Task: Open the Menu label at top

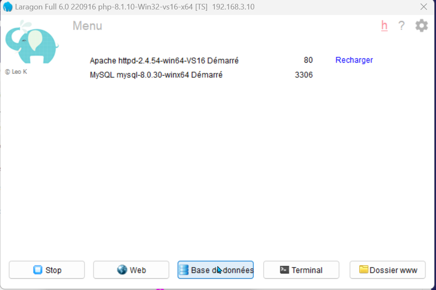Action: (x=87, y=26)
